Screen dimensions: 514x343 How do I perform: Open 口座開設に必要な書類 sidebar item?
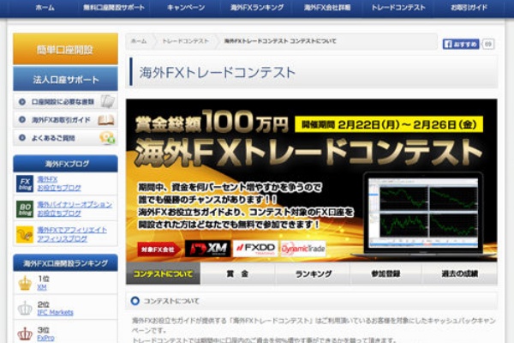[x=65, y=102]
